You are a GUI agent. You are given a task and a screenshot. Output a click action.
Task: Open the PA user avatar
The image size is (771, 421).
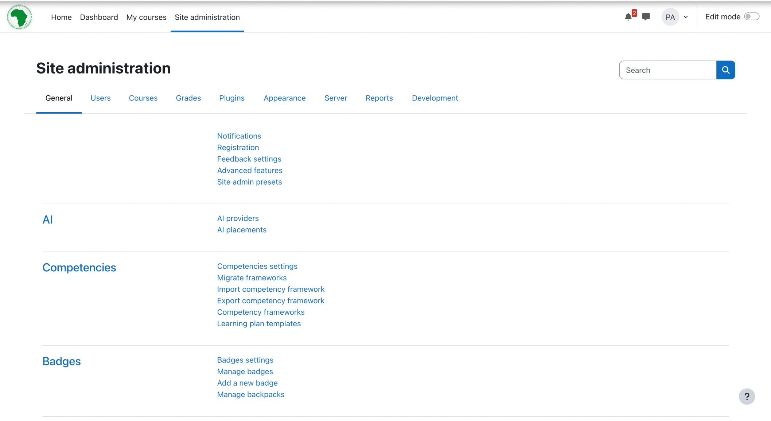670,17
